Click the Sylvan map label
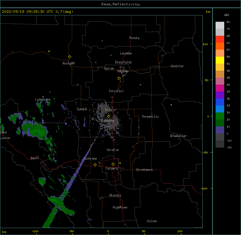 [109, 68]
